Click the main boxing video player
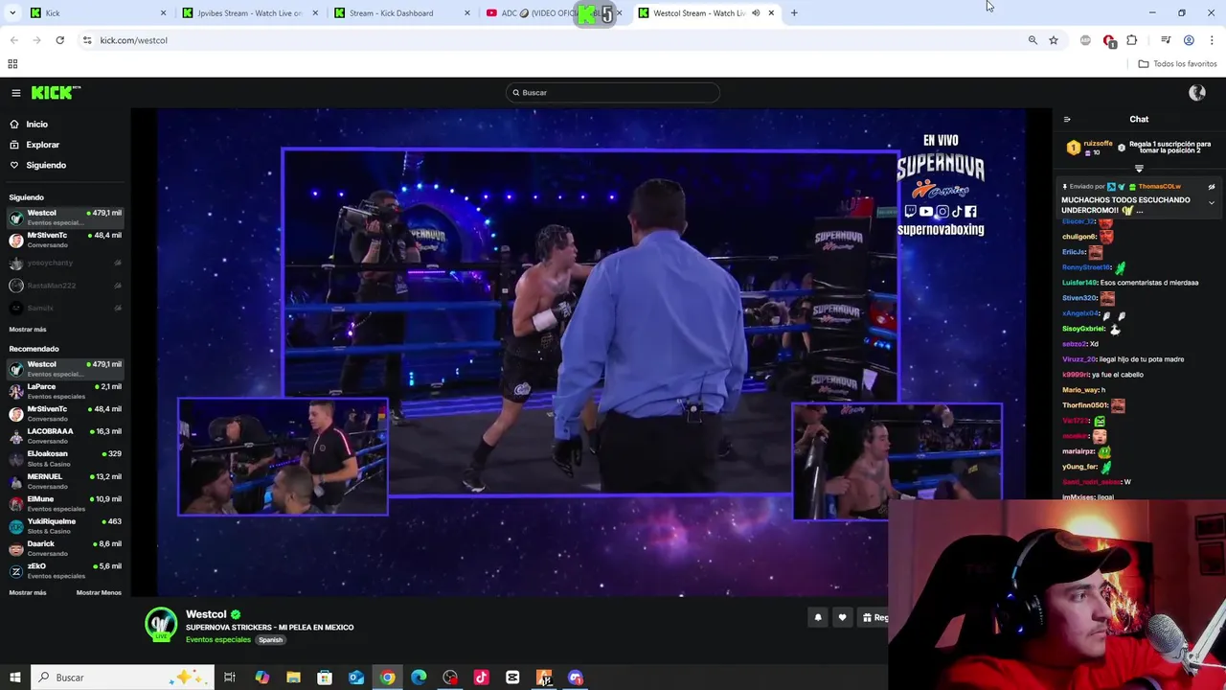The height and width of the screenshot is (690, 1226). pyautogui.click(x=591, y=353)
